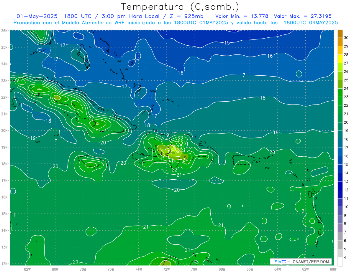Click the 25N latitude axis label
The width and height of the screenshot is (354, 273).
tap(4, 47)
